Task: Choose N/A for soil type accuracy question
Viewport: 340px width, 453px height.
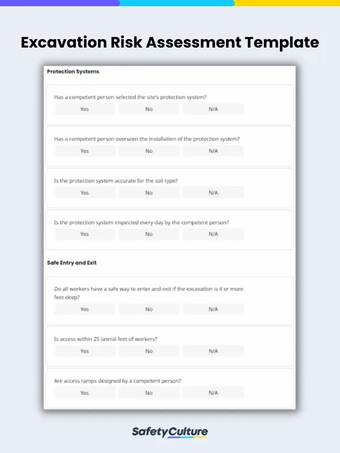Action: pos(213,193)
